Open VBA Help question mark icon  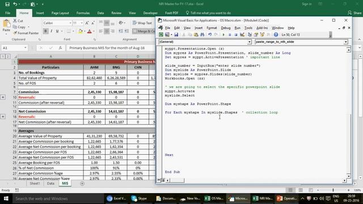[x=276, y=35]
